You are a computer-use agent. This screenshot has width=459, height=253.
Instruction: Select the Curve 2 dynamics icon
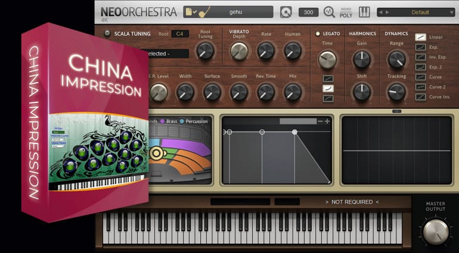tap(420, 86)
